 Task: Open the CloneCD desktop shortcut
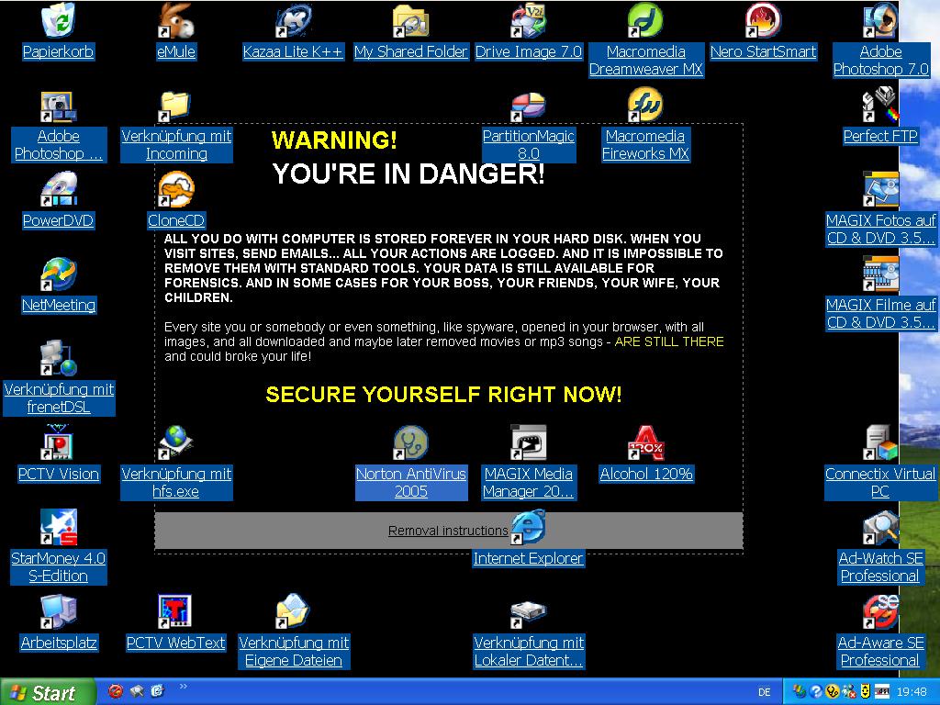pyautogui.click(x=175, y=191)
